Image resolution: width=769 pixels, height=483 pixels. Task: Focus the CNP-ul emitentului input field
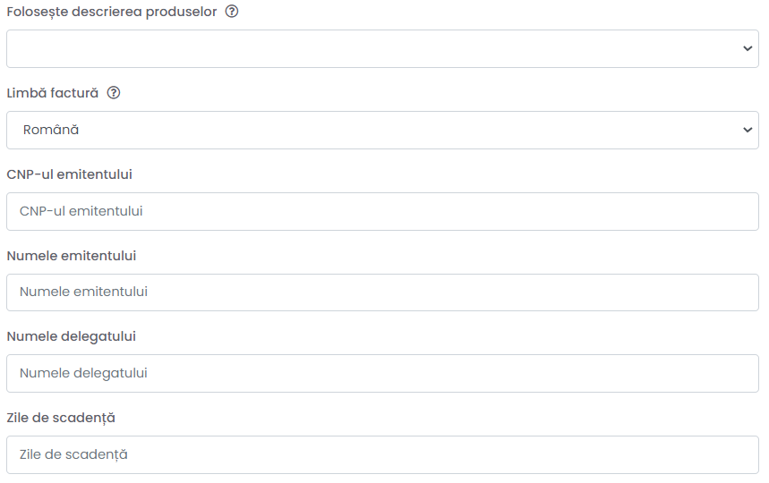tap(382, 211)
